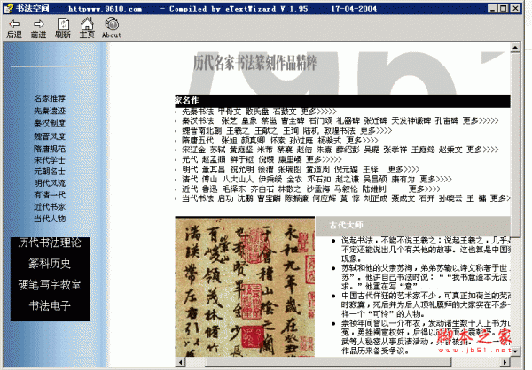Go back with the 后退 arrow
The width and height of the screenshot is (532, 370).
(14, 28)
